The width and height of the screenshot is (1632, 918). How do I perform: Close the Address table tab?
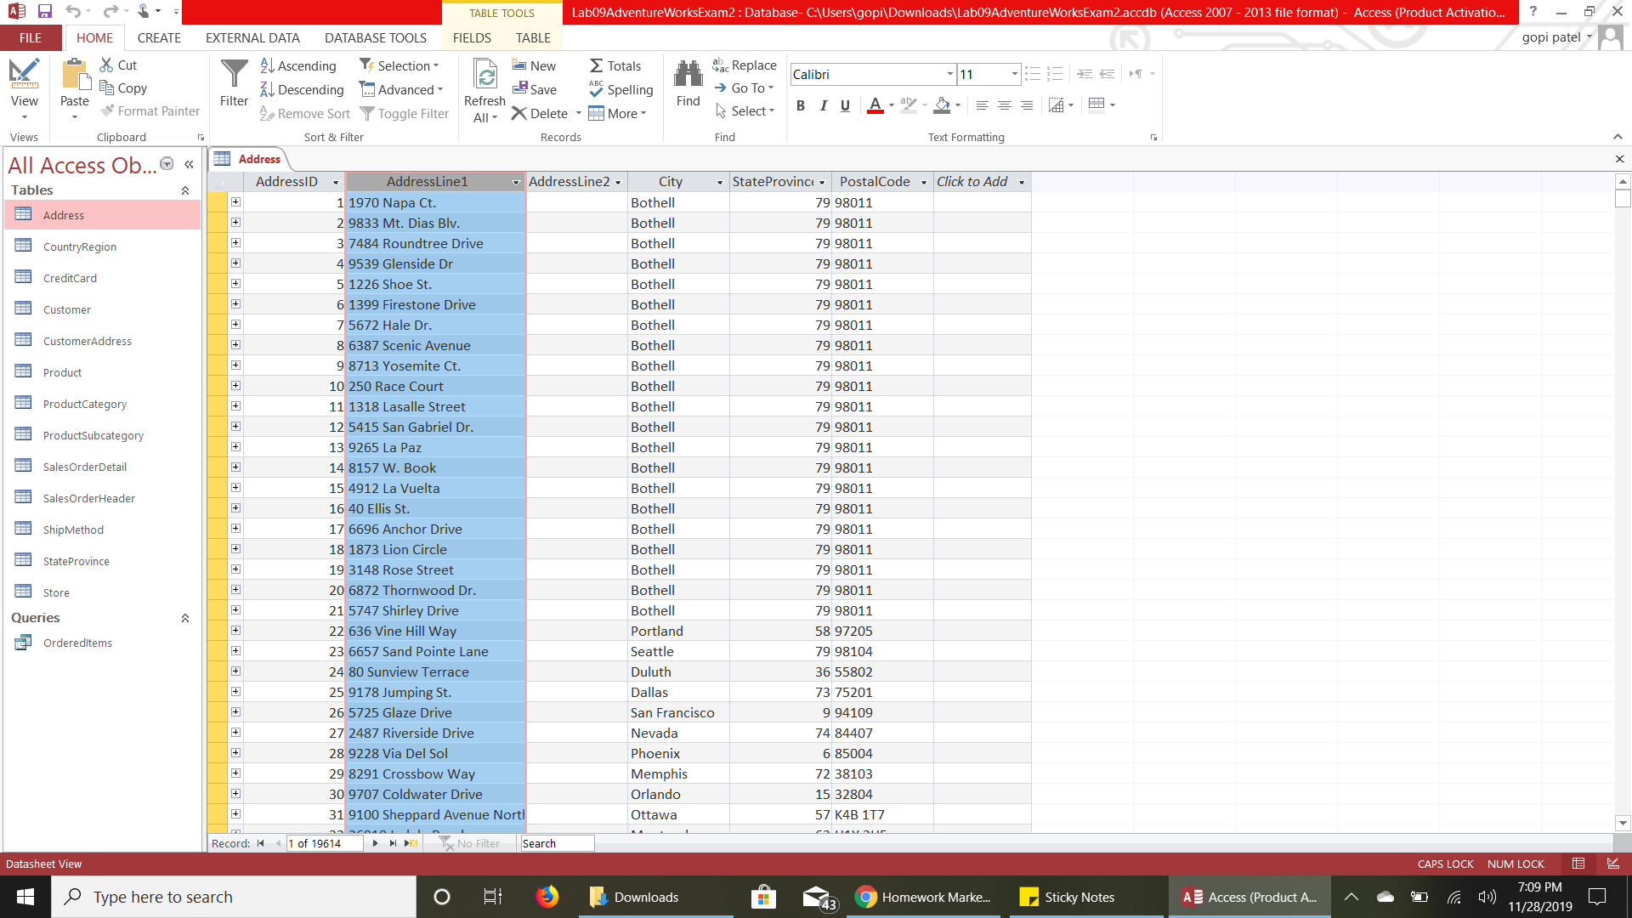(x=1619, y=159)
